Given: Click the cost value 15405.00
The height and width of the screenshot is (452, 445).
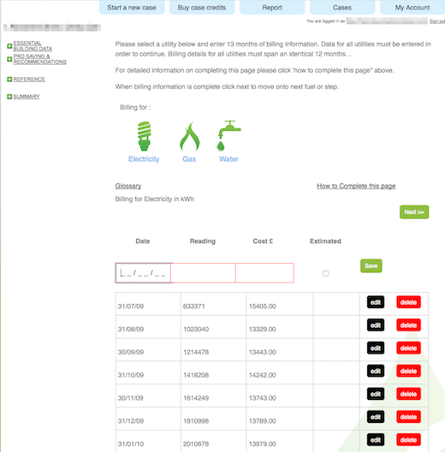Looking at the screenshot, I should (x=262, y=306).
